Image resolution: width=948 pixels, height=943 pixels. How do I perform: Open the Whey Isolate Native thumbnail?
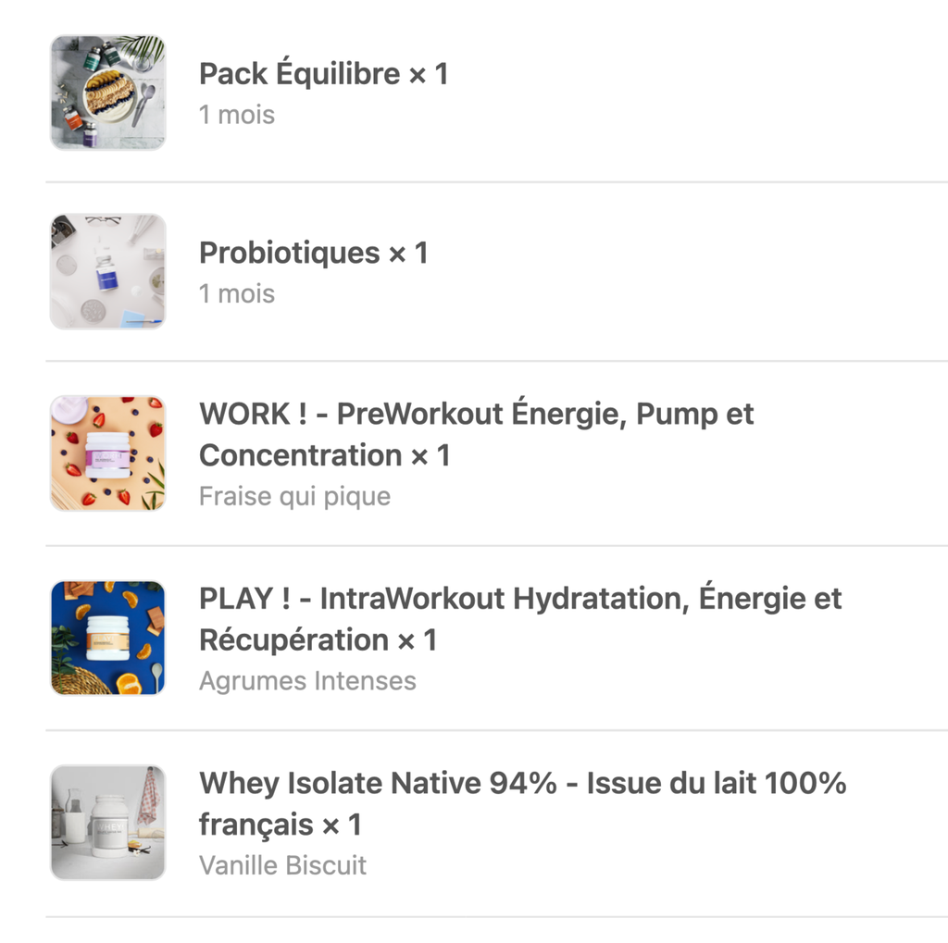(107, 822)
